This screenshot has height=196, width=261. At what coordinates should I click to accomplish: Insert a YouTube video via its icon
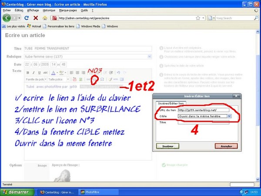click(74, 79)
